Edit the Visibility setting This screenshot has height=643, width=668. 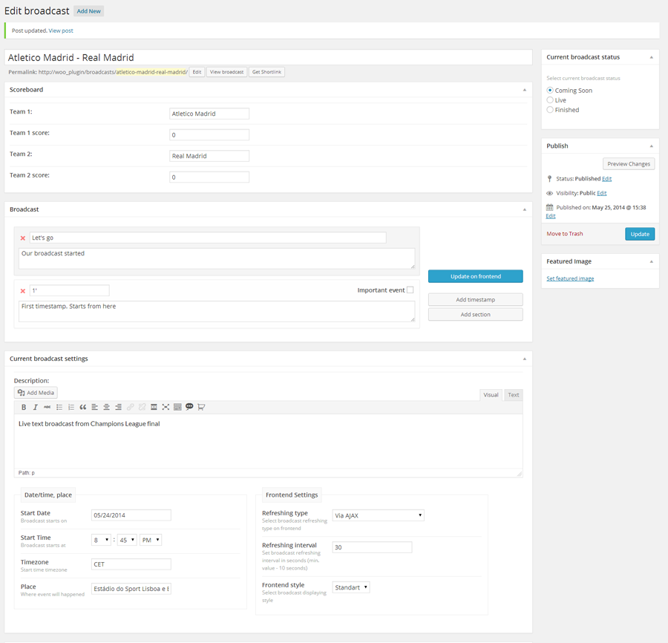[601, 193]
